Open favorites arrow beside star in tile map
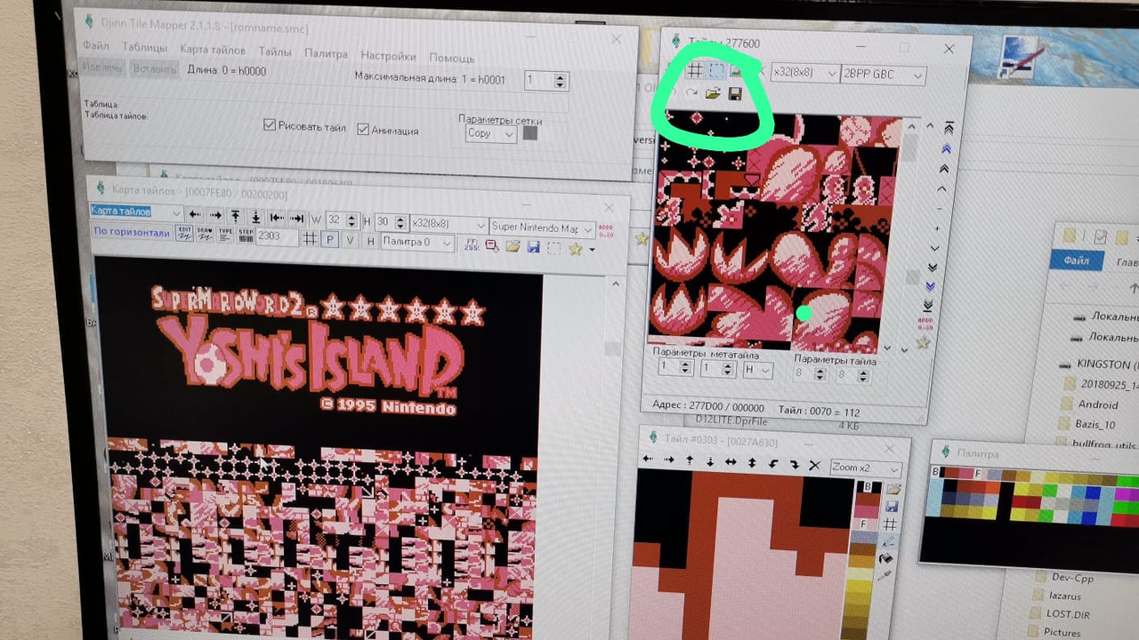 click(x=593, y=250)
